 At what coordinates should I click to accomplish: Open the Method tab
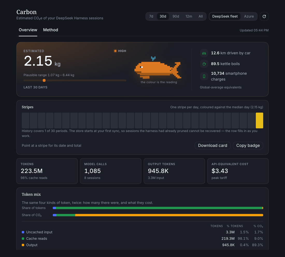(x=51, y=30)
